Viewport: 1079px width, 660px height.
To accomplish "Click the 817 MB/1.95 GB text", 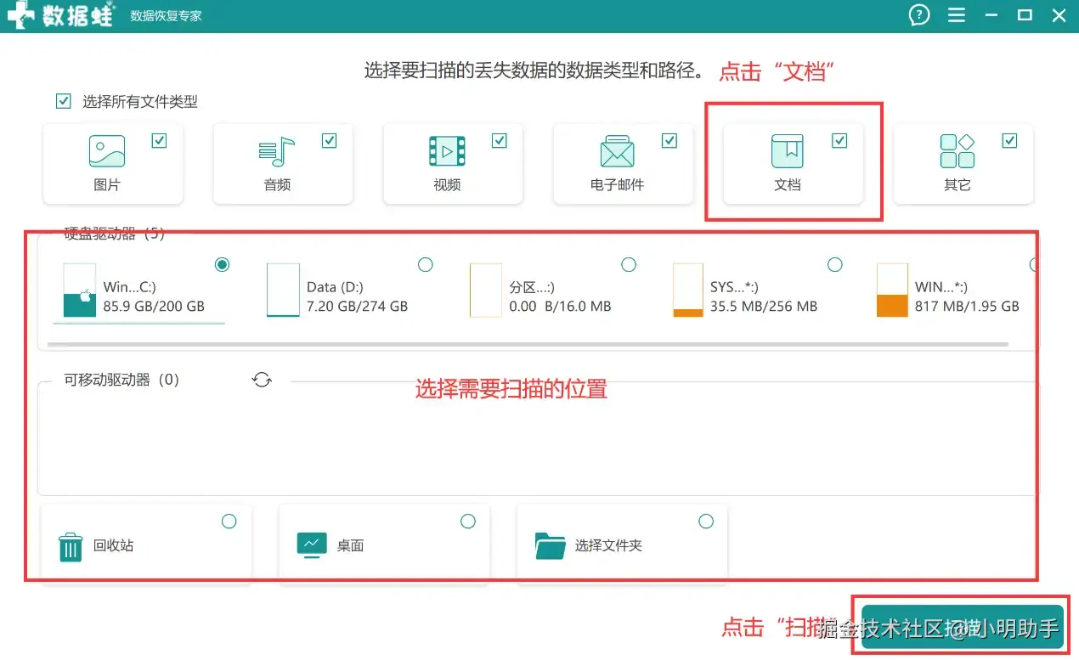I will [967, 306].
